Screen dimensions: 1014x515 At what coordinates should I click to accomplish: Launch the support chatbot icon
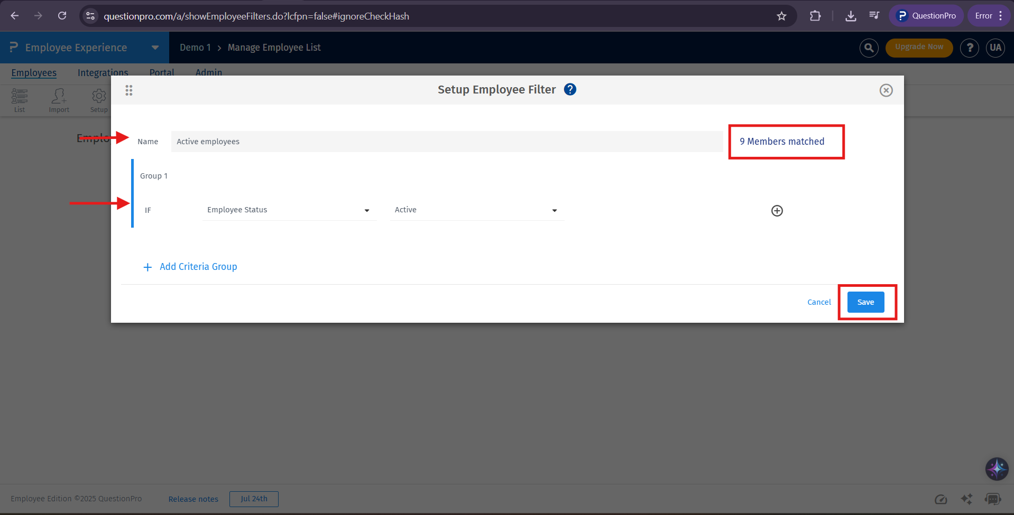click(993, 499)
